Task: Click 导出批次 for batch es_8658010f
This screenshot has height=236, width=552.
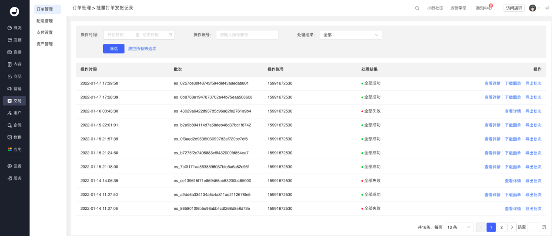Action: tap(533, 209)
